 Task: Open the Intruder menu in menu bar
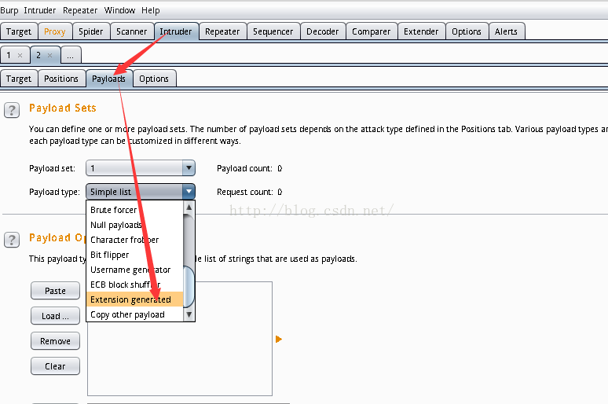39,10
